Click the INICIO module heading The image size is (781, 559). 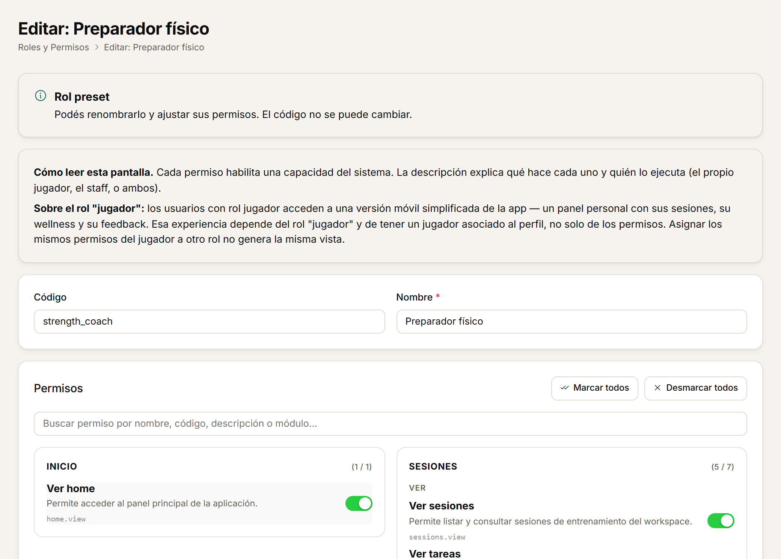pos(62,467)
